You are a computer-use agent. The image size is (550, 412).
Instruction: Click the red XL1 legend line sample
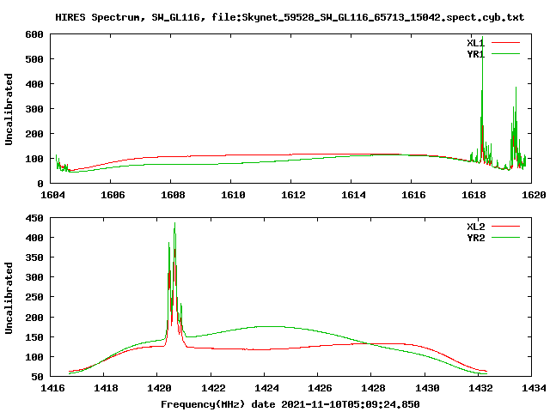pos(505,43)
